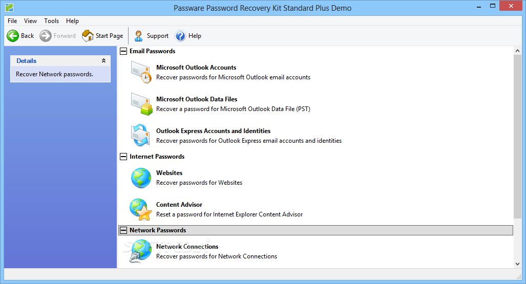Click the green Back arrow icon
Screen dimensions: 526x284
coord(13,36)
